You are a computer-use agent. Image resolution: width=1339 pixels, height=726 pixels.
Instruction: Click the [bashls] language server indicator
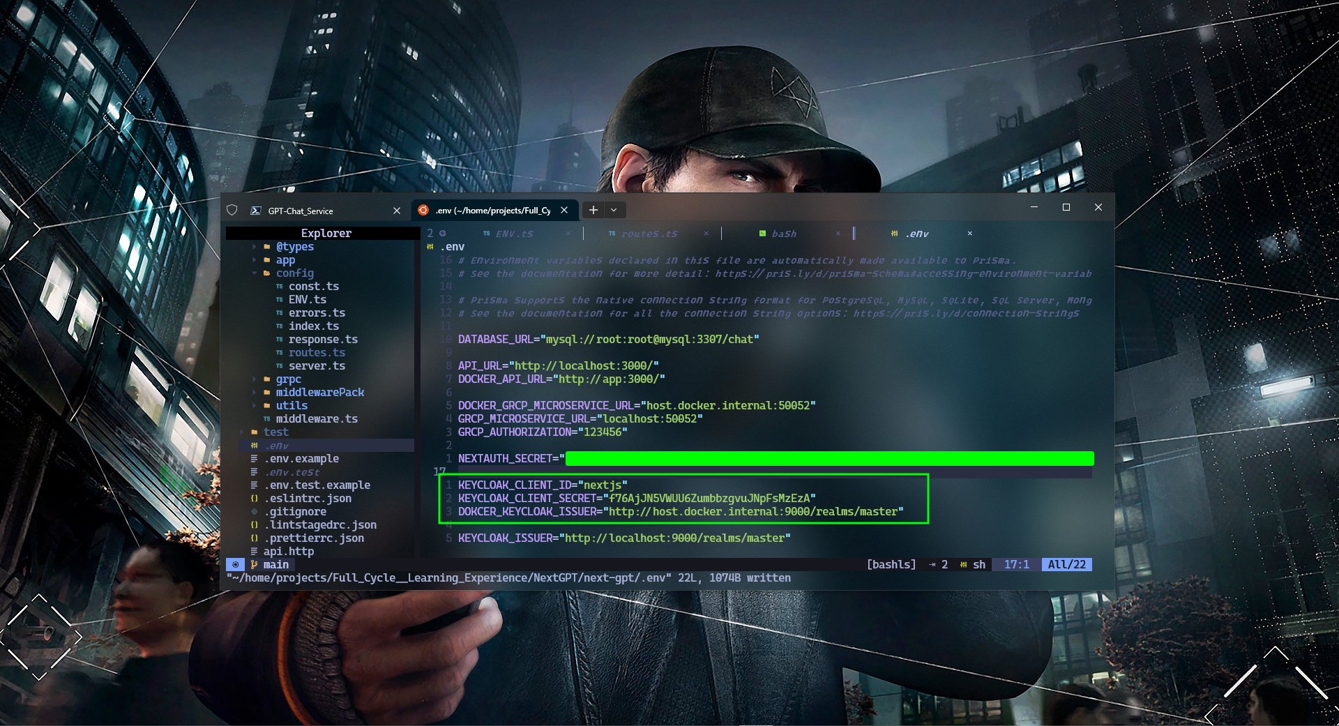891,565
